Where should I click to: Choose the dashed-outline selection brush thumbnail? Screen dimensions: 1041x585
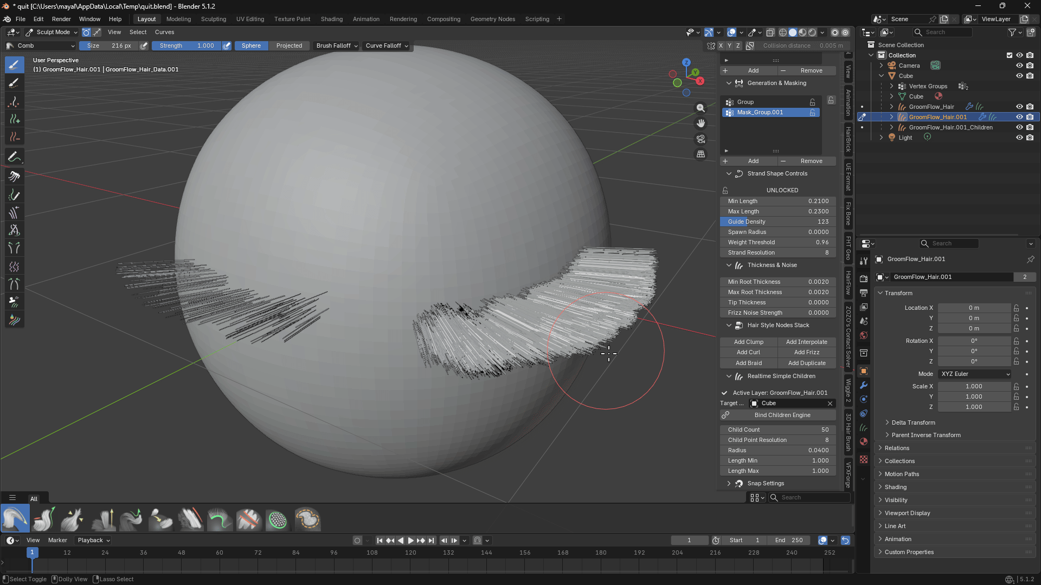307,520
